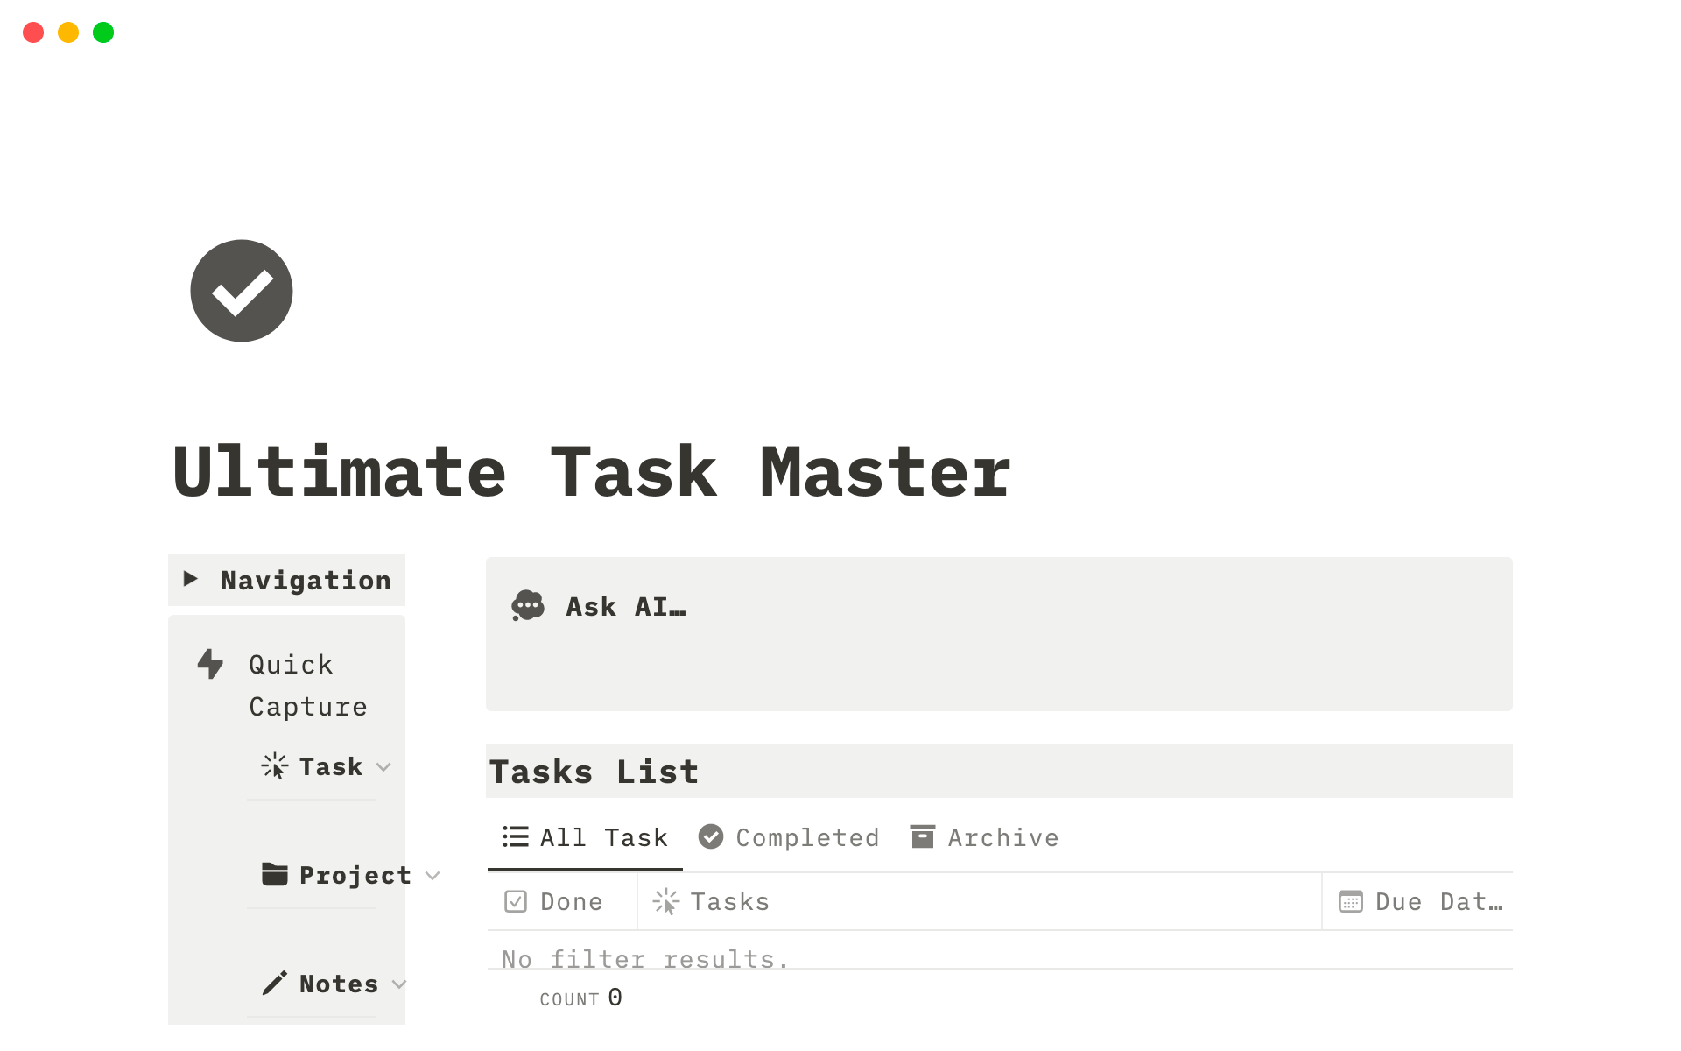Image resolution: width=1681 pixels, height=1051 pixels.
Task: Click the pencil icon beside Notes
Action: (x=274, y=983)
